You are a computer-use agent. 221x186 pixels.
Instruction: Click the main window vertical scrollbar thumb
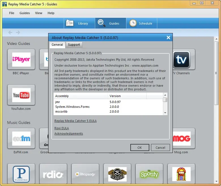[x=216, y=73]
